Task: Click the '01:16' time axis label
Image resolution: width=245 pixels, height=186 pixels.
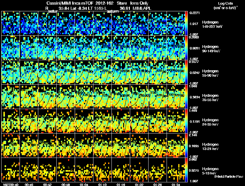Action: click(x=121, y=184)
